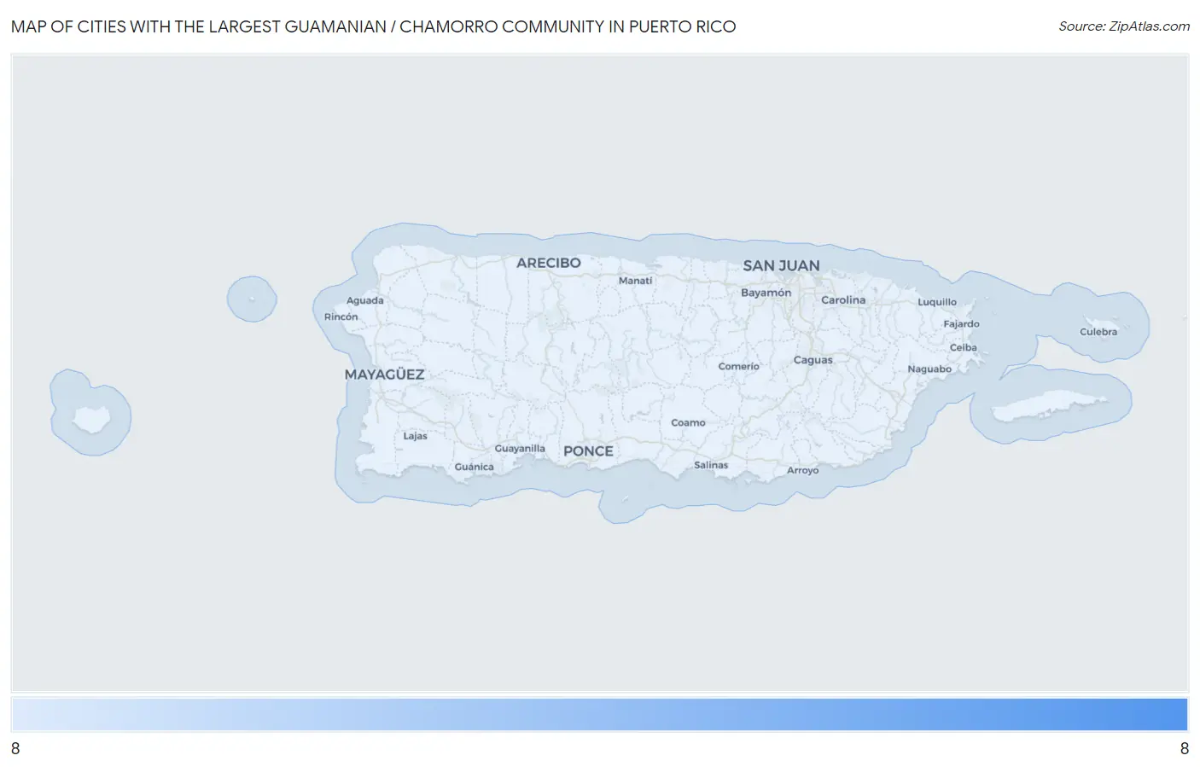Select the Bayamón label

coord(766,293)
